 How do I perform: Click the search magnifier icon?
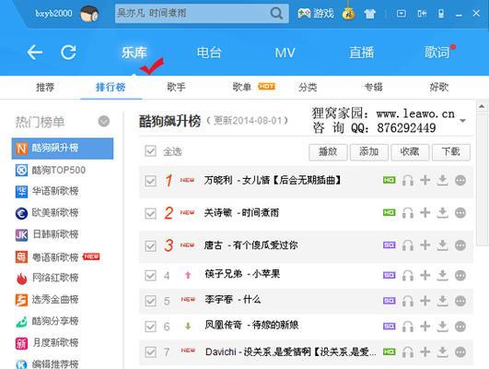[x=276, y=13]
